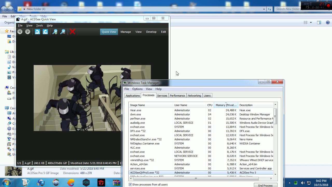Viewport: 332px width, 187px height.
Task: Show hidden tray icons arrow
Action: (x=289, y=183)
